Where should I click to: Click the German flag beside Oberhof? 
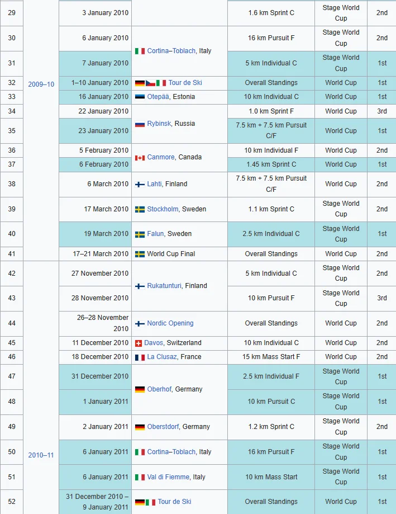140,389
